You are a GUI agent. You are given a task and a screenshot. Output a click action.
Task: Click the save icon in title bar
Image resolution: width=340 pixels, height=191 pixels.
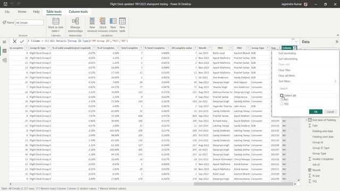click(5, 4)
